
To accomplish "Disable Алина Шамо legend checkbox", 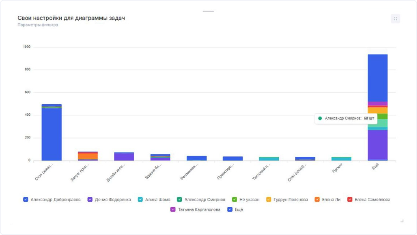I will pyautogui.click(x=140, y=199).
